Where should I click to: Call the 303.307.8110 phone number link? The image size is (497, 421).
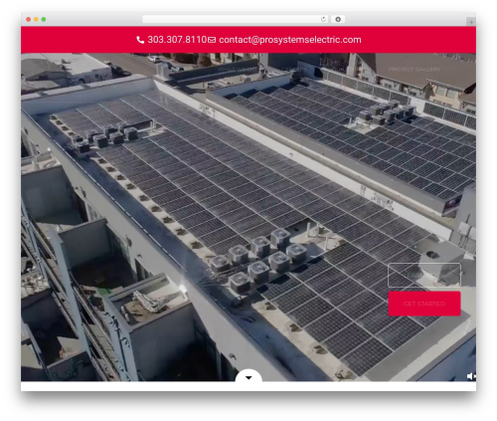pyautogui.click(x=177, y=40)
